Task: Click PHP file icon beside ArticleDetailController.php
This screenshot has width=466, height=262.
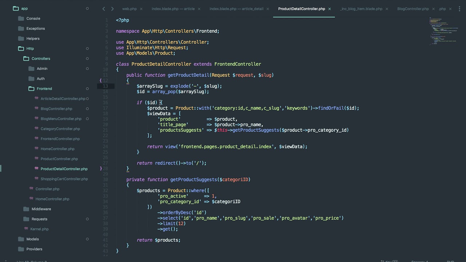Action: tap(36, 98)
